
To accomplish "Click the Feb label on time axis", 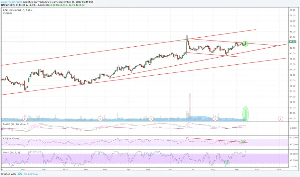I will 86,169.
